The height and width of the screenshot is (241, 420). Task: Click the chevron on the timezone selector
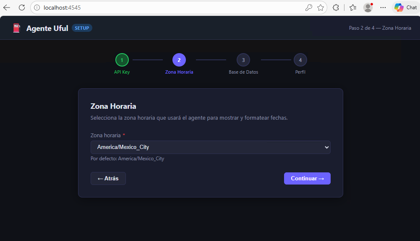327,147
